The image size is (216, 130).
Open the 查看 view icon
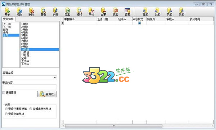(x=43, y=12)
